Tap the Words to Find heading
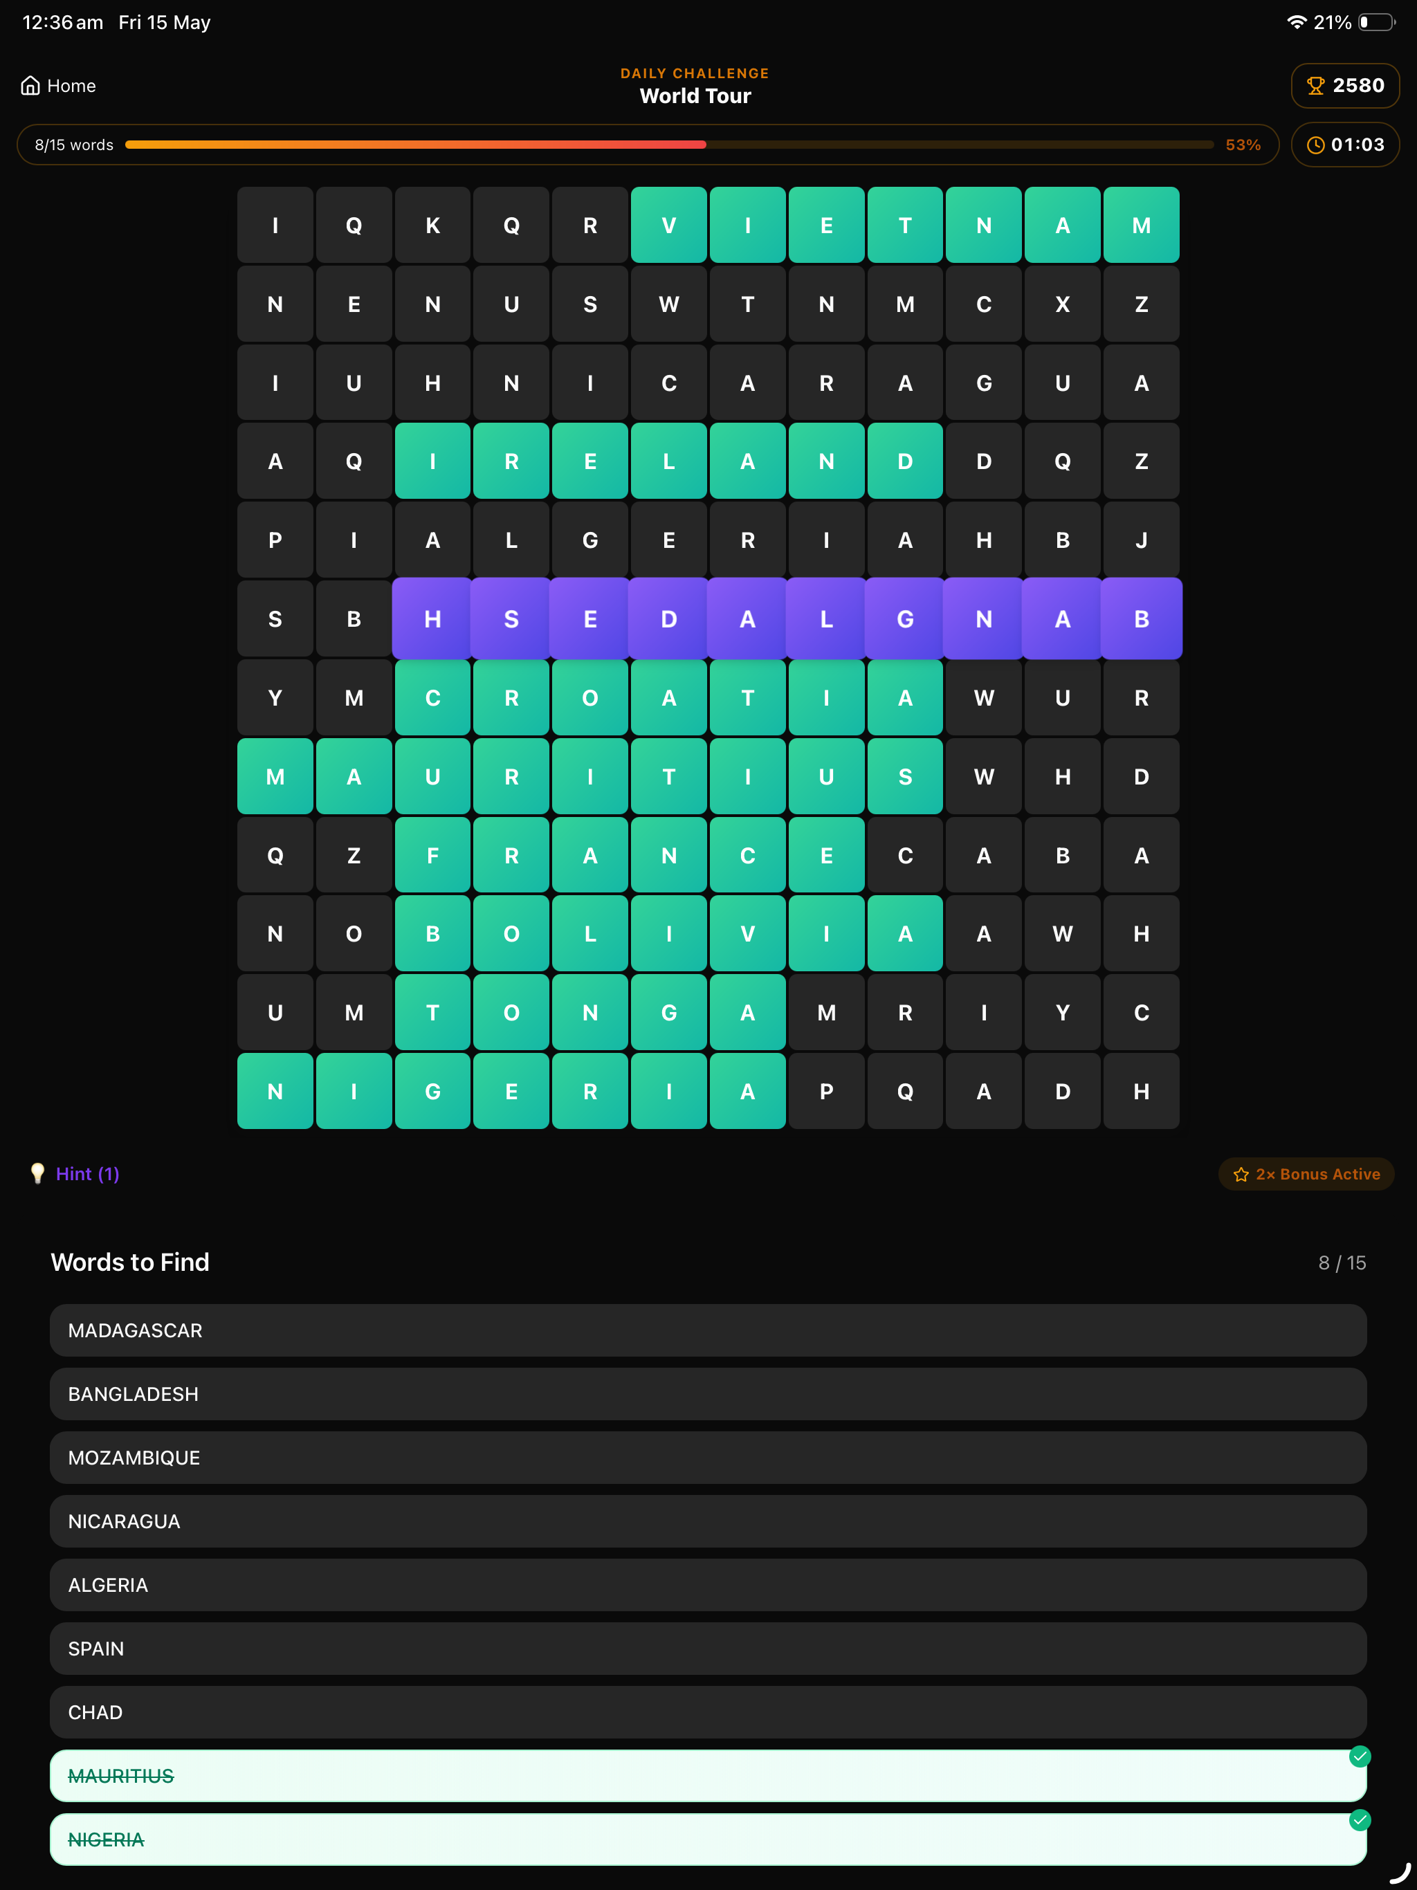1417x1890 pixels. 130,1262
